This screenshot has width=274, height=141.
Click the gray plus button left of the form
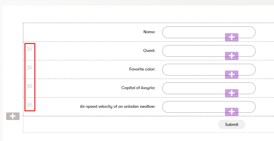pyautogui.click(x=13, y=116)
